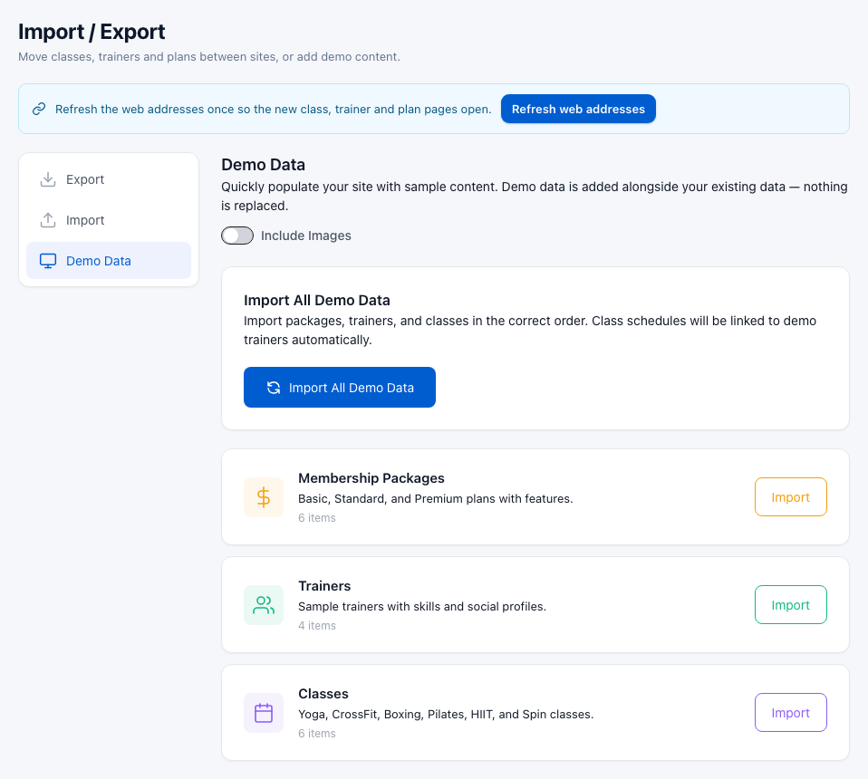Click the sync icon on the Import All Demo Data button

point(274,388)
